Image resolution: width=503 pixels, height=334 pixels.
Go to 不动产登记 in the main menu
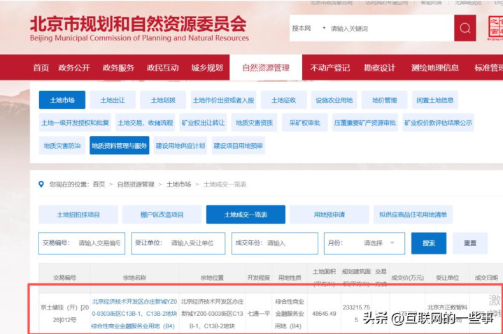pyautogui.click(x=330, y=68)
